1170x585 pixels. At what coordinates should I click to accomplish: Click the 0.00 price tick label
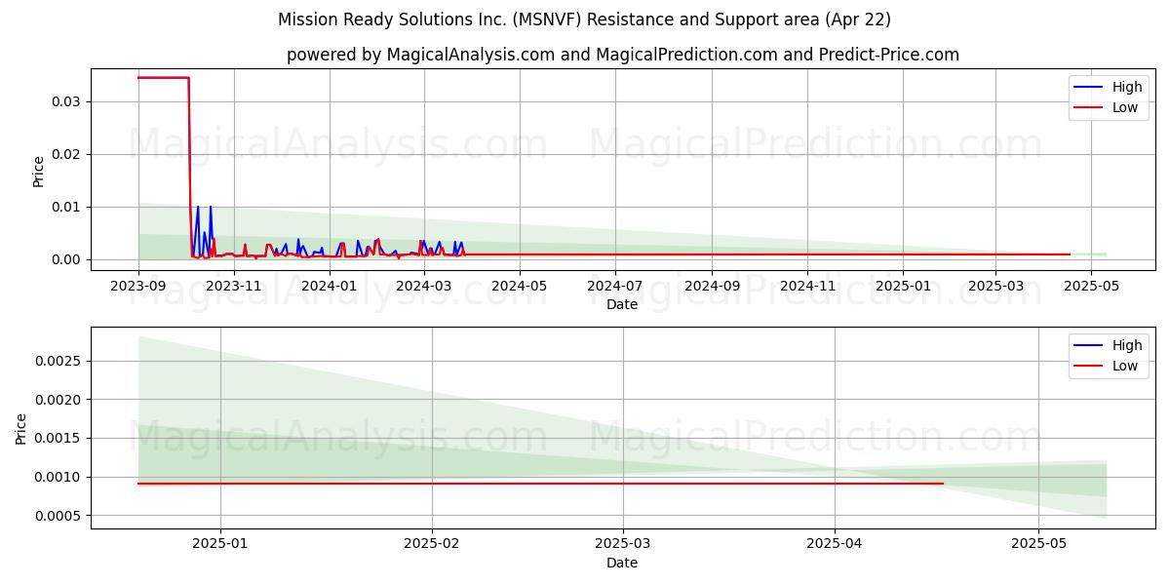67,259
